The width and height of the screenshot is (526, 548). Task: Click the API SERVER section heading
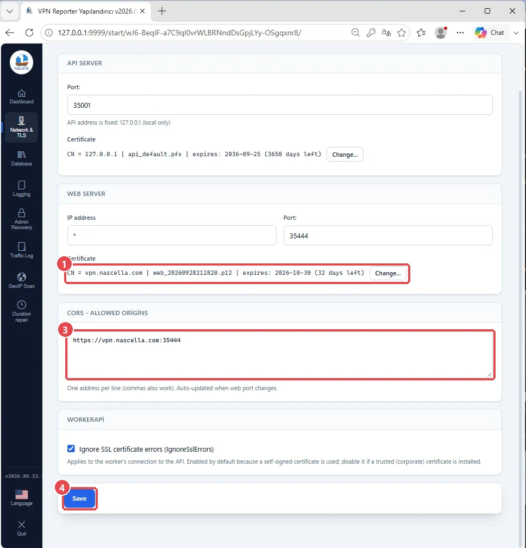click(84, 63)
